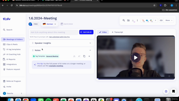Open WhatsApp from the Dock
Screen dimensions: 179x101
tap(41, 100)
